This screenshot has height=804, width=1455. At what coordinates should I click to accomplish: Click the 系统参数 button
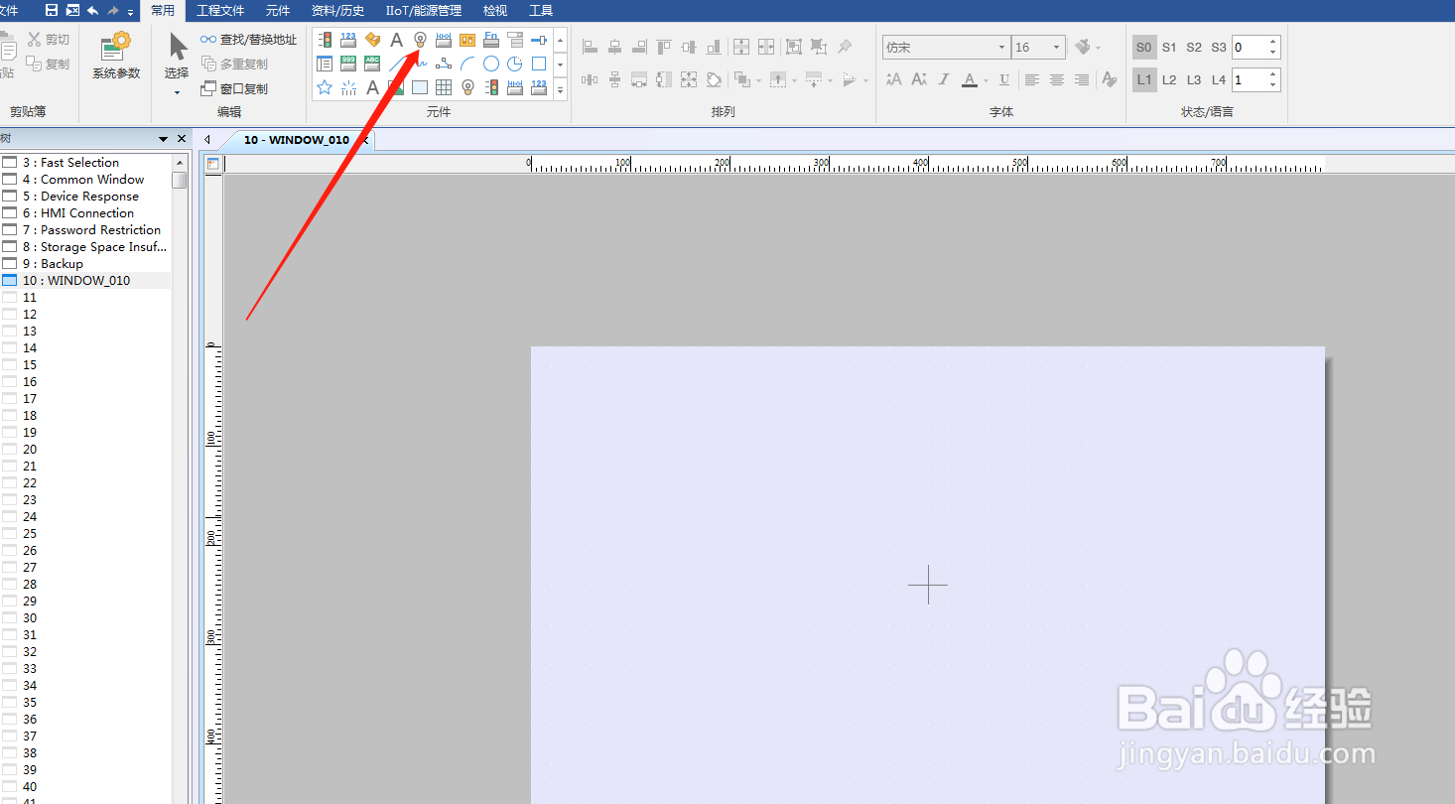point(116,56)
